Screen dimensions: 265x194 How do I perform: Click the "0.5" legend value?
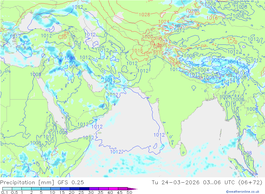pos(14,192)
